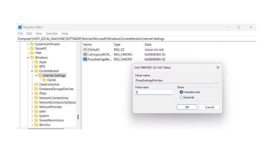Viewport: 273px width, 153px height.
Task: Click 0x00000000 (0) data in ProxySettingsPer row
Action: [155, 59]
